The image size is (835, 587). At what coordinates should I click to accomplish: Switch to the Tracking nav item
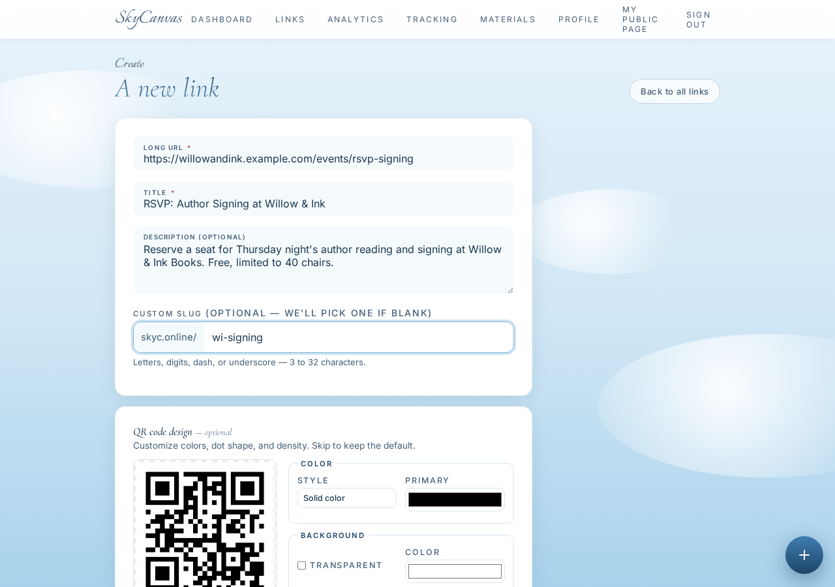click(432, 20)
